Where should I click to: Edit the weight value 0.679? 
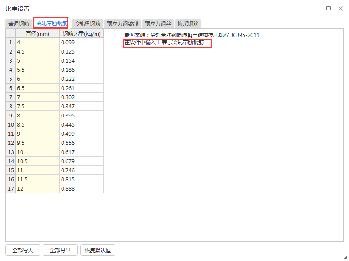82,161
